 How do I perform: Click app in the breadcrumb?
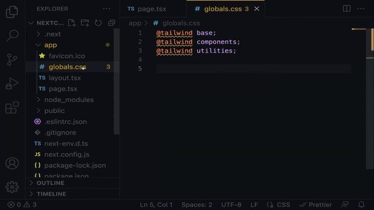click(x=135, y=23)
